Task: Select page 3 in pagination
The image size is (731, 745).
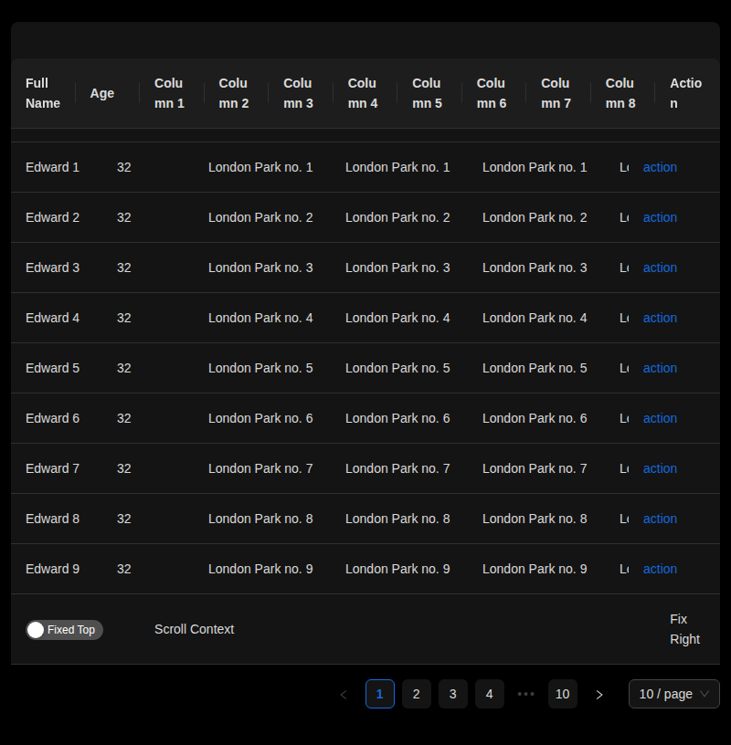Action: [453, 694]
